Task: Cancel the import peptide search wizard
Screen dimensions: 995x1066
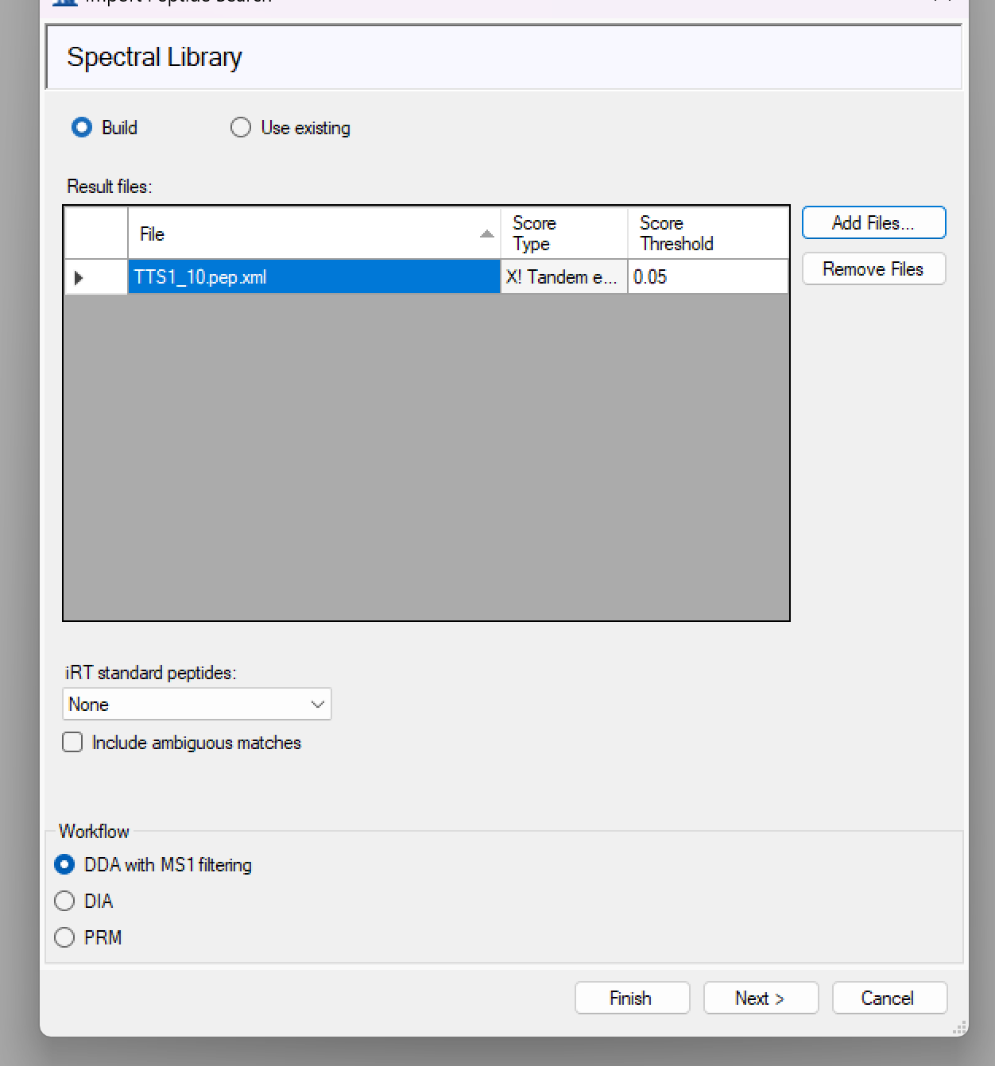Action: [x=889, y=998]
